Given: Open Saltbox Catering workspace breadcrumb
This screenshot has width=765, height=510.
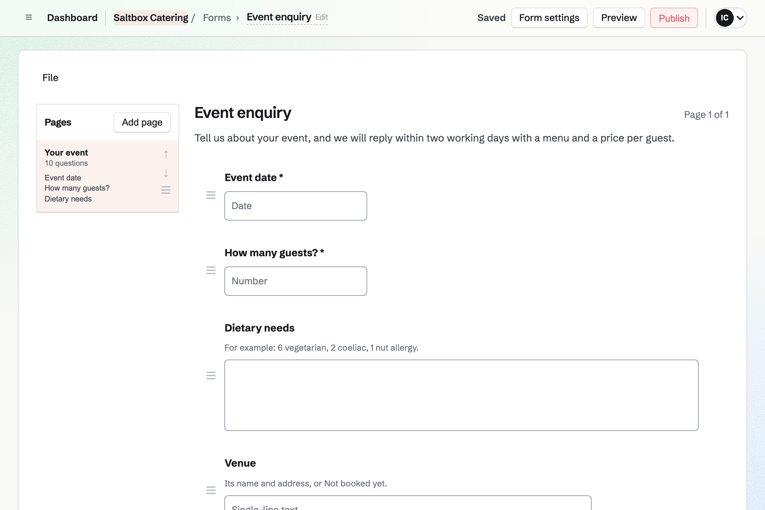Looking at the screenshot, I should 151,18.
